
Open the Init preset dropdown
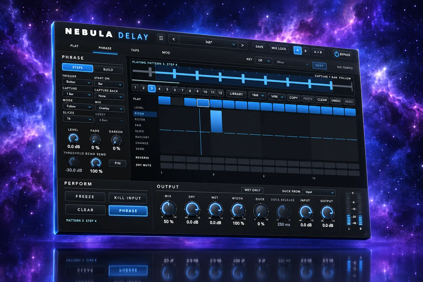pos(208,42)
